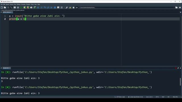The width and height of the screenshot is (182, 102).
Task: Open the File menu
Action: pyautogui.click(x=2, y=4)
